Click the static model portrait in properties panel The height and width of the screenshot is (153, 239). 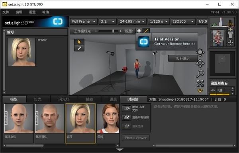tap(22, 52)
